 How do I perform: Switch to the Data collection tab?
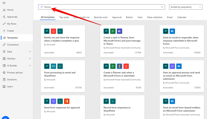coord(155,17)
